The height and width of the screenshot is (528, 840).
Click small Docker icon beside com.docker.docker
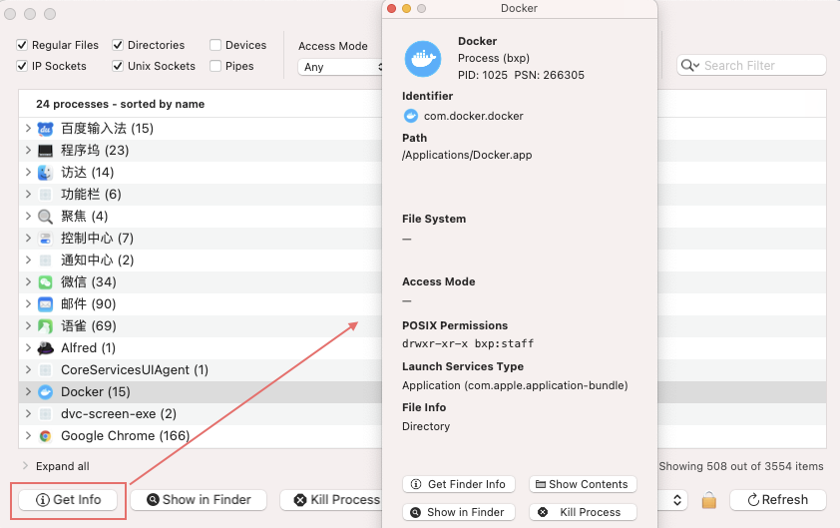[x=411, y=116]
